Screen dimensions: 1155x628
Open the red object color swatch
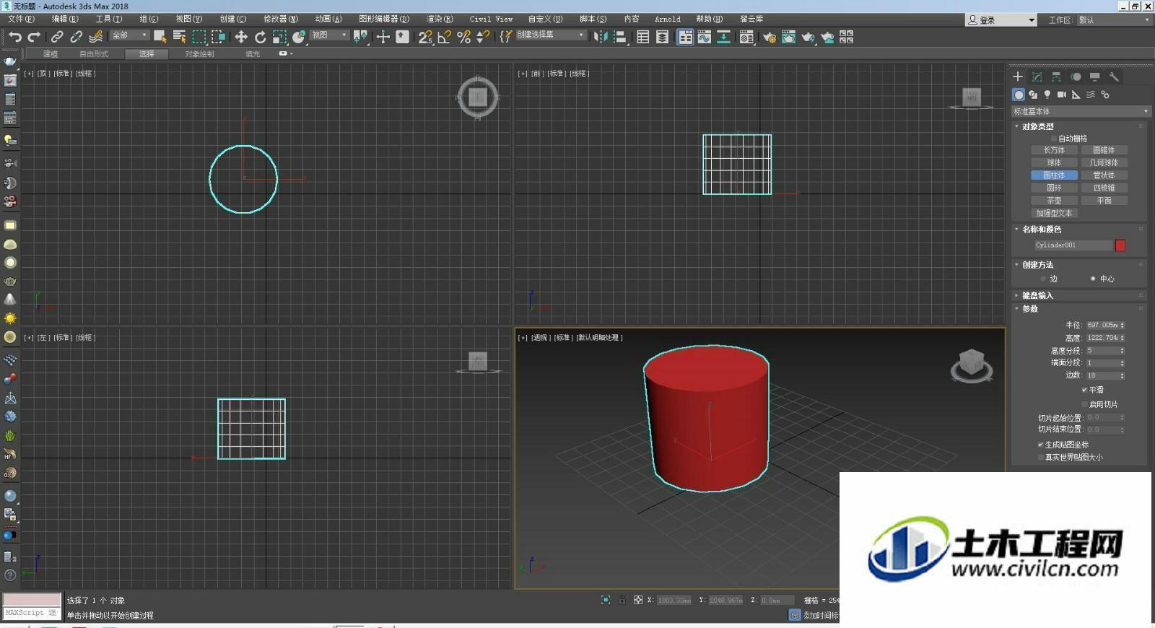(x=1120, y=245)
